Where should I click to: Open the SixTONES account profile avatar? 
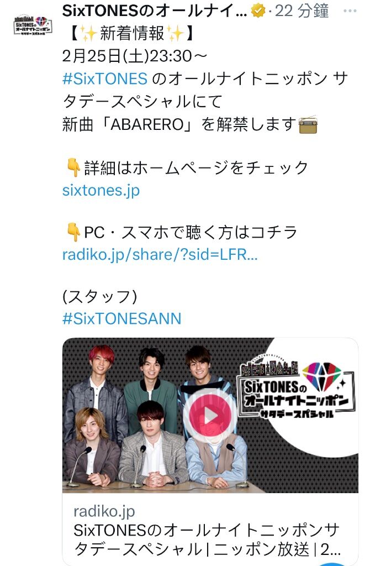point(33,25)
